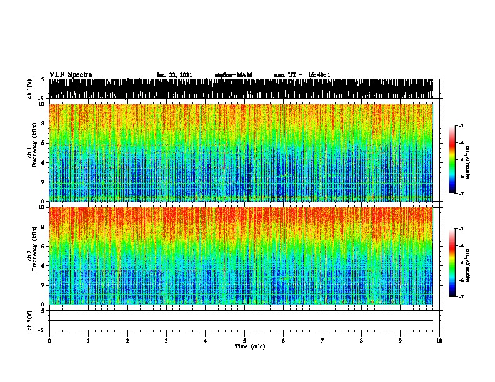Screen dimensions: 495x382
Task: Click time axis tick label "6"
Action: click(x=284, y=341)
